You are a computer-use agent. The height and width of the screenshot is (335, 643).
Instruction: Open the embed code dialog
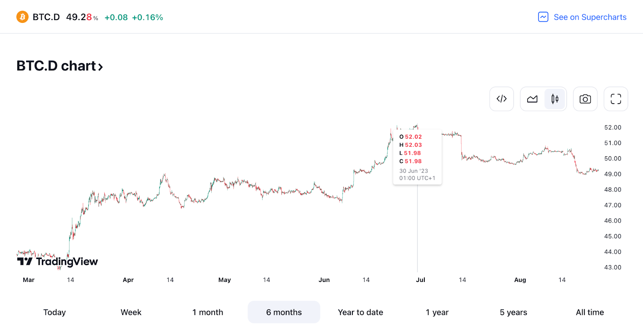(501, 99)
